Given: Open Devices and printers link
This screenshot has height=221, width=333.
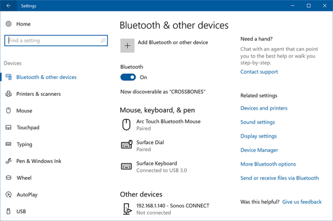Looking at the screenshot, I should (x=264, y=108).
